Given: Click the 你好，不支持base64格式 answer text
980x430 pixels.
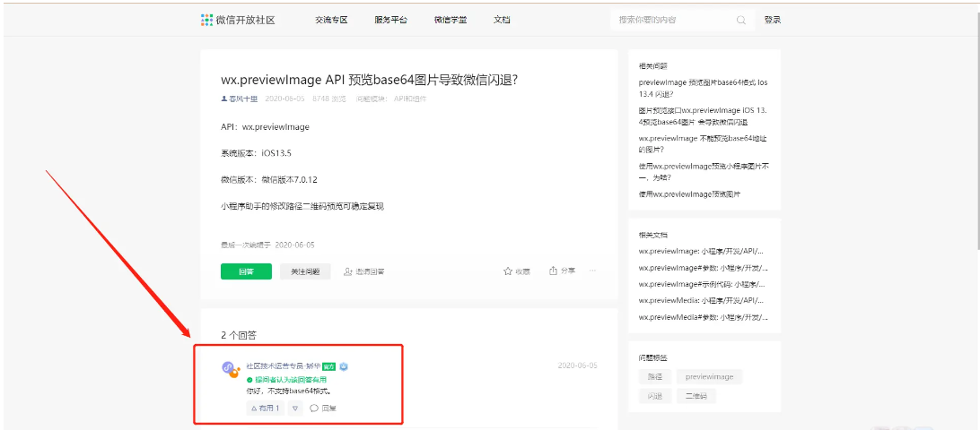Looking at the screenshot, I should (x=288, y=391).
